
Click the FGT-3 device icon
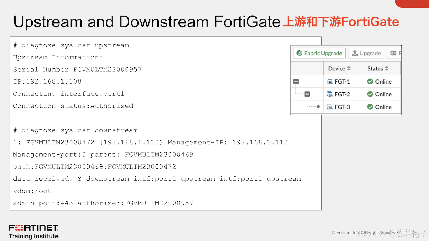click(330, 107)
